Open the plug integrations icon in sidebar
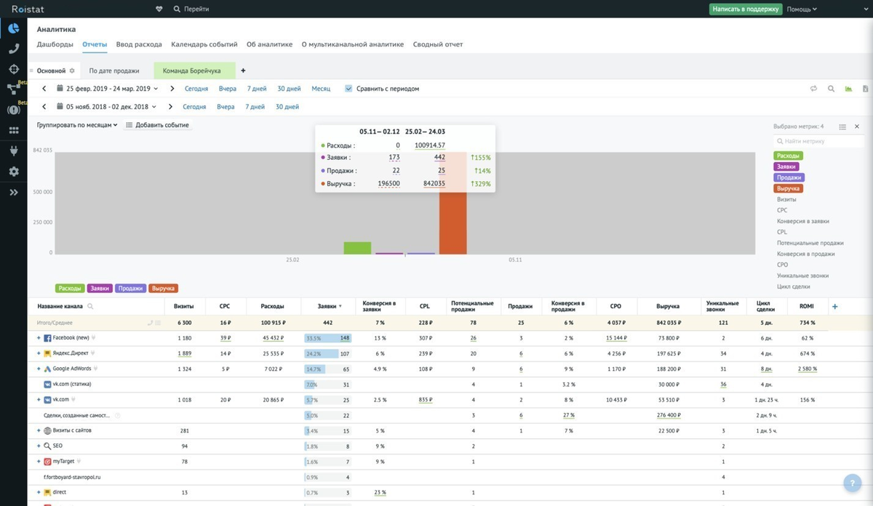Viewport: 873px width, 506px height. (x=14, y=151)
